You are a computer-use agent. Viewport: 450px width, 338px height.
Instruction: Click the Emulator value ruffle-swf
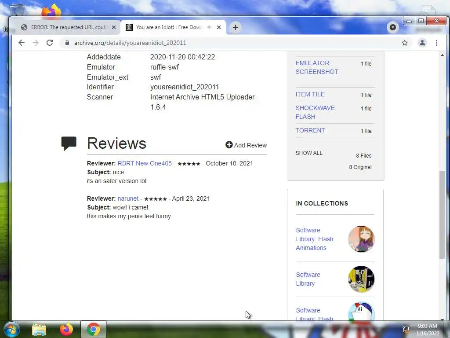[164, 67]
